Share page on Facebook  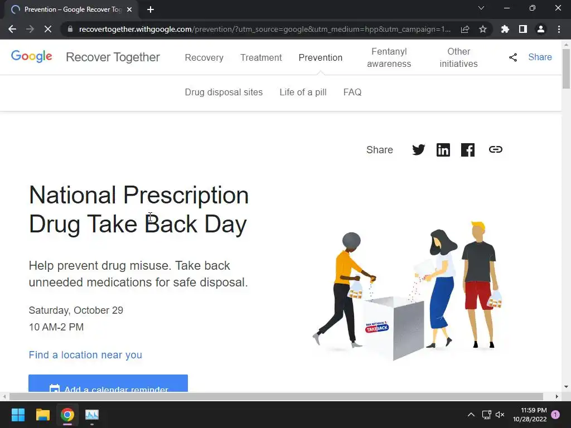[468, 149]
